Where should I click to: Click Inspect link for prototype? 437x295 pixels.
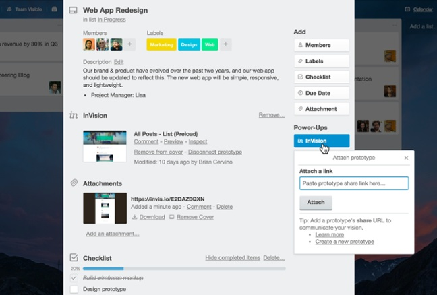(198, 141)
